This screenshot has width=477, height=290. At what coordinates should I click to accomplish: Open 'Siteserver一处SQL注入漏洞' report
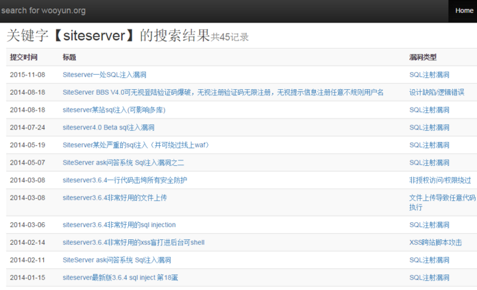tap(104, 75)
